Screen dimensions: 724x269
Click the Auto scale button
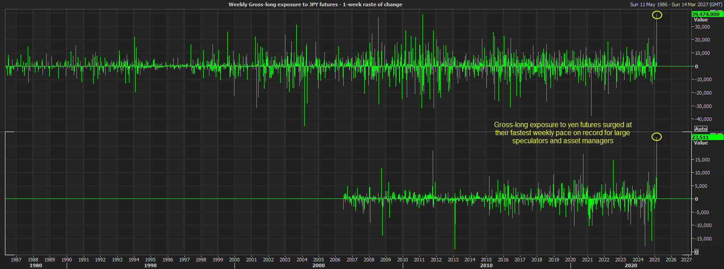click(701, 129)
